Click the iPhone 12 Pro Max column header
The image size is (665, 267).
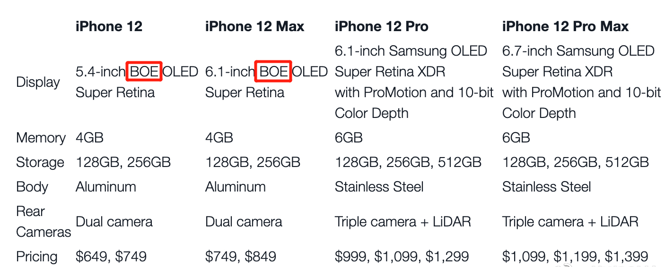tap(565, 26)
